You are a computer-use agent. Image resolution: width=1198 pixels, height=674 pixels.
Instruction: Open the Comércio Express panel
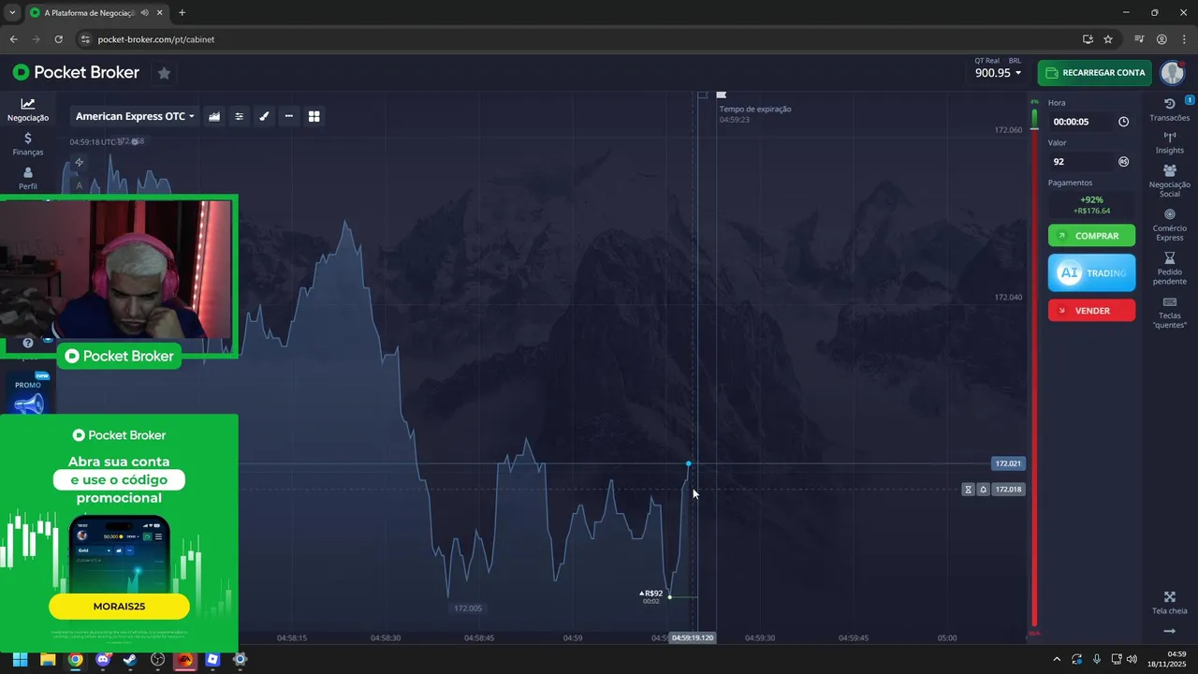(x=1170, y=226)
